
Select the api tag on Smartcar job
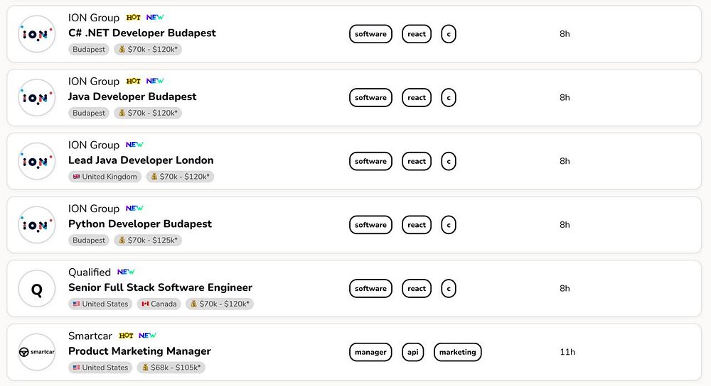click(412, 352)
